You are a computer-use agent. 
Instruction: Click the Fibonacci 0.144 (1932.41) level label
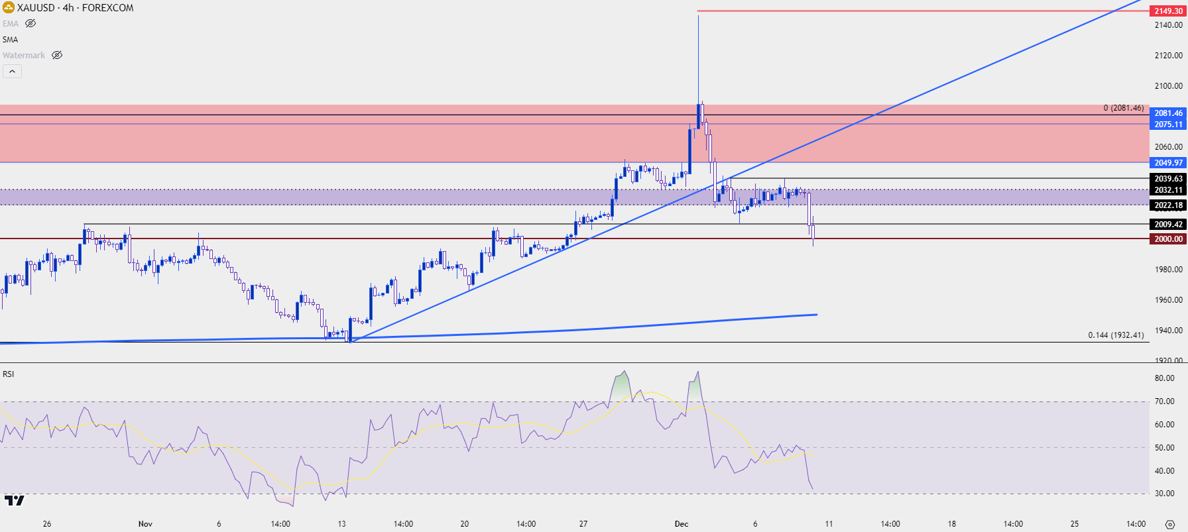click(x=1116, y=335)
